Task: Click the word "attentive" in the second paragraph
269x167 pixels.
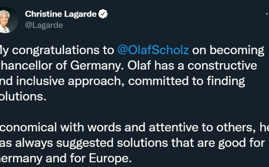Action: coord(173,127)
